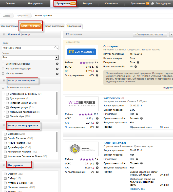Click help icon beside Сотмаркет % подтверждения
This screenshot has height=192, width=173.
click(x=97, y=75)
